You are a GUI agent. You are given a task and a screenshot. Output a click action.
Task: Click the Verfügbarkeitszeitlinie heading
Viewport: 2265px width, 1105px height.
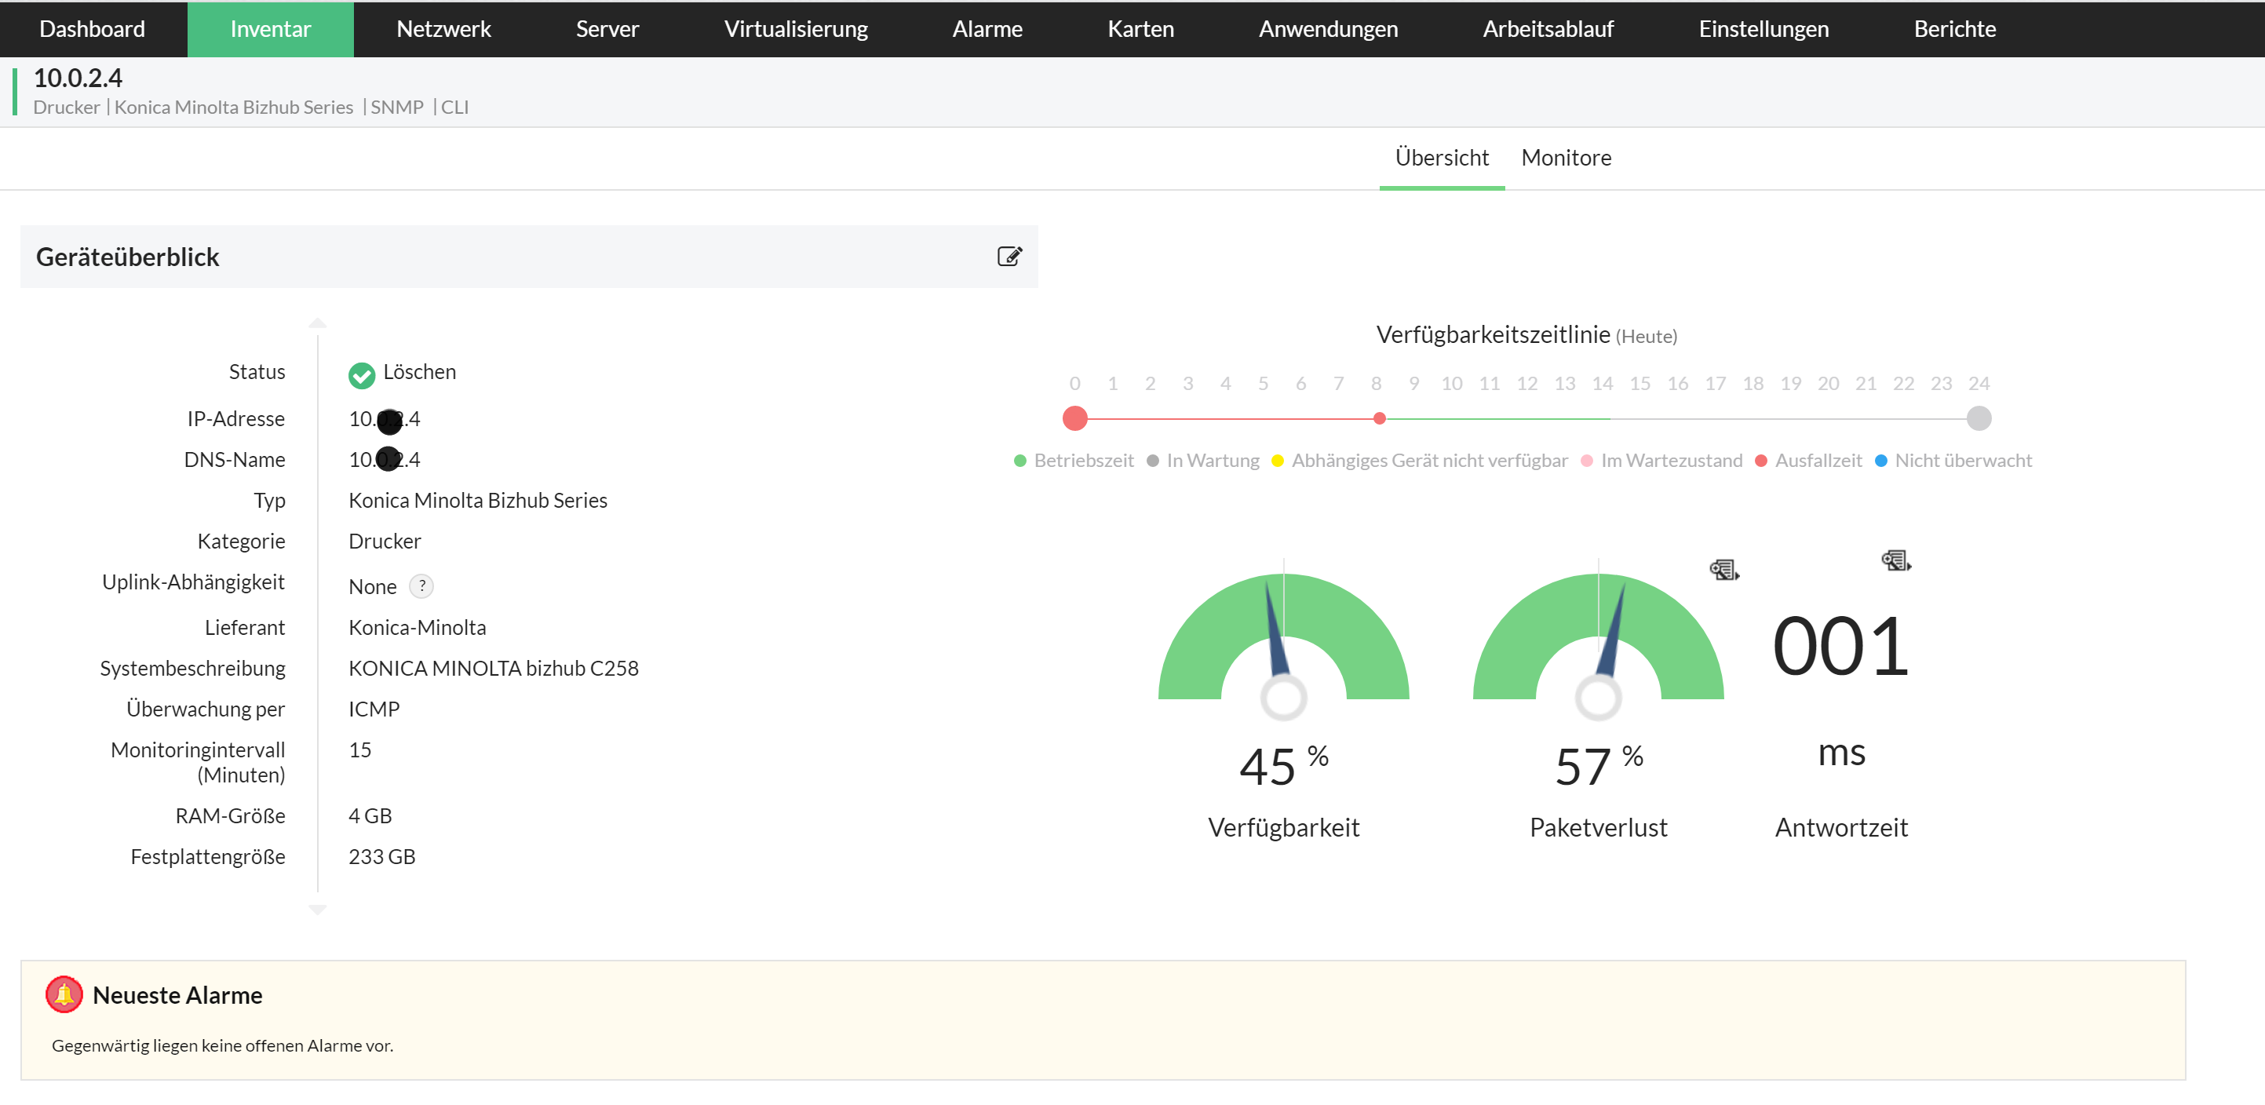click(1492, 335)
